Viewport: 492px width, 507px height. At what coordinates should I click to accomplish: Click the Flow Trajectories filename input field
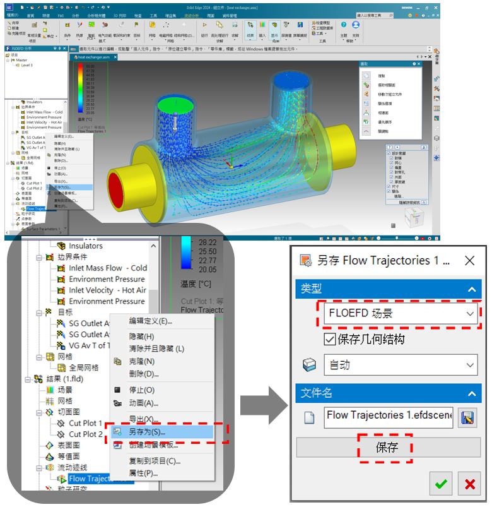pyautogui.click(x=389, y=417)
